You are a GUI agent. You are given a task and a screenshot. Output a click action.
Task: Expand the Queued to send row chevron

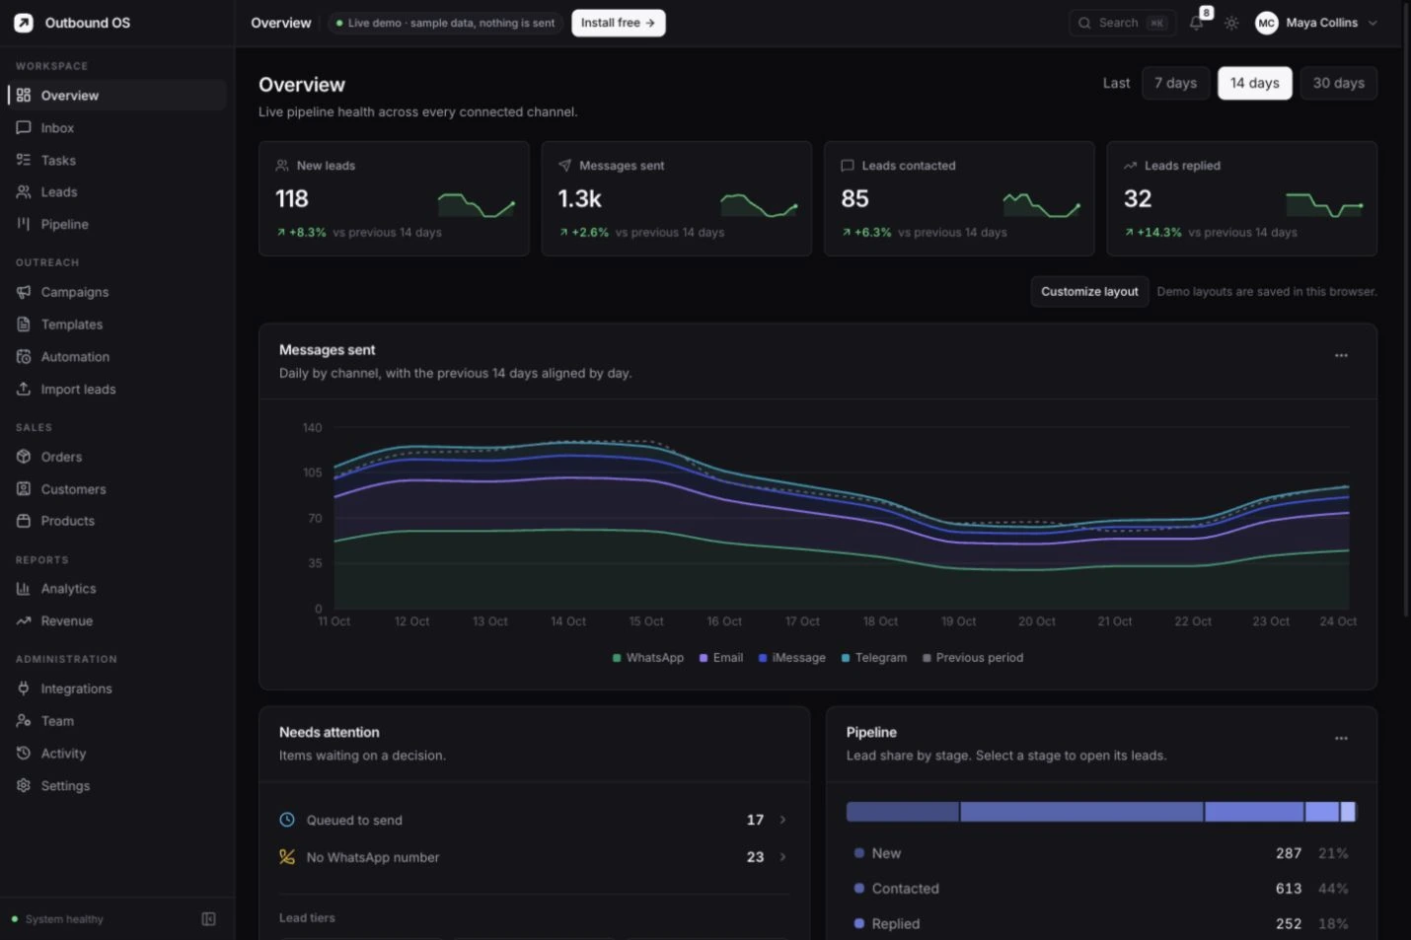782,820
